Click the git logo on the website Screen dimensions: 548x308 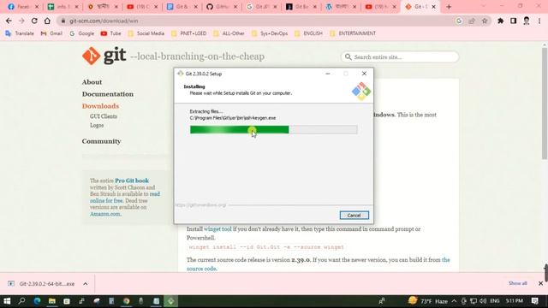[x=104, y=56]
